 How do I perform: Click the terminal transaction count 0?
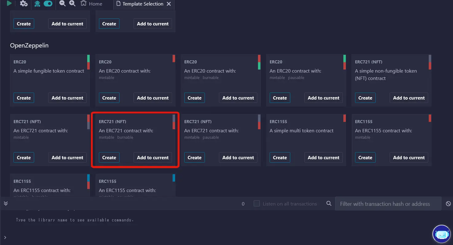[x=243, y=204]
